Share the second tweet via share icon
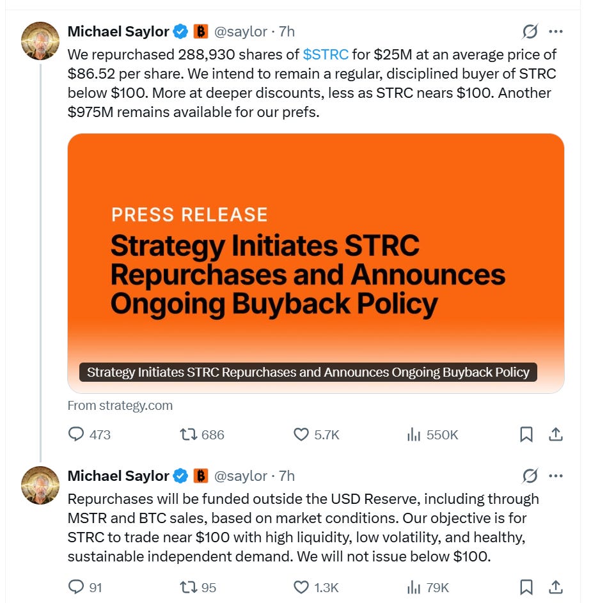Screen dimensions: 591x603 pyautogui.click(x=556, y=587)
